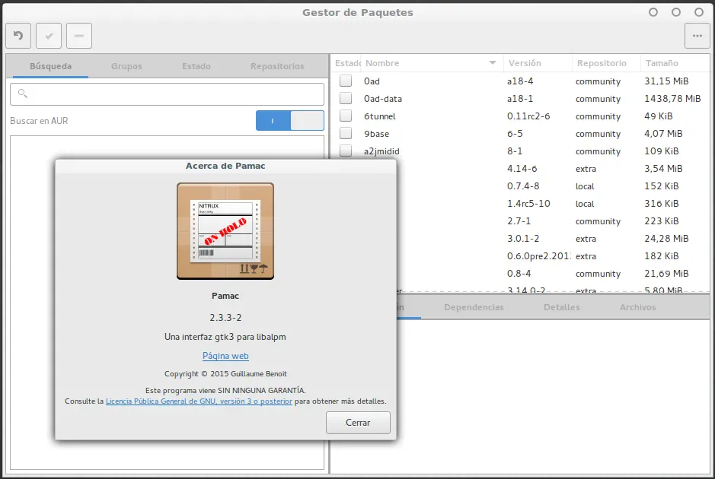715x479 pixels.
Task: Click version 4.14-6 cell
Action: 522,169
